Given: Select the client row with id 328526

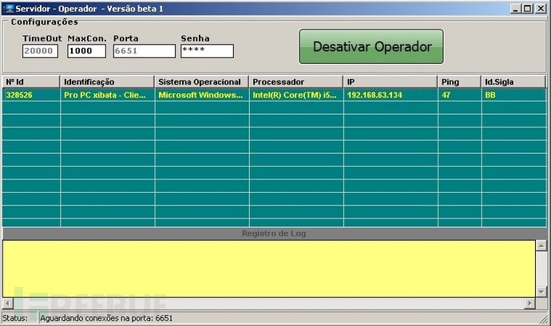Looking at the screenshot, I should [x=275, y=95].
